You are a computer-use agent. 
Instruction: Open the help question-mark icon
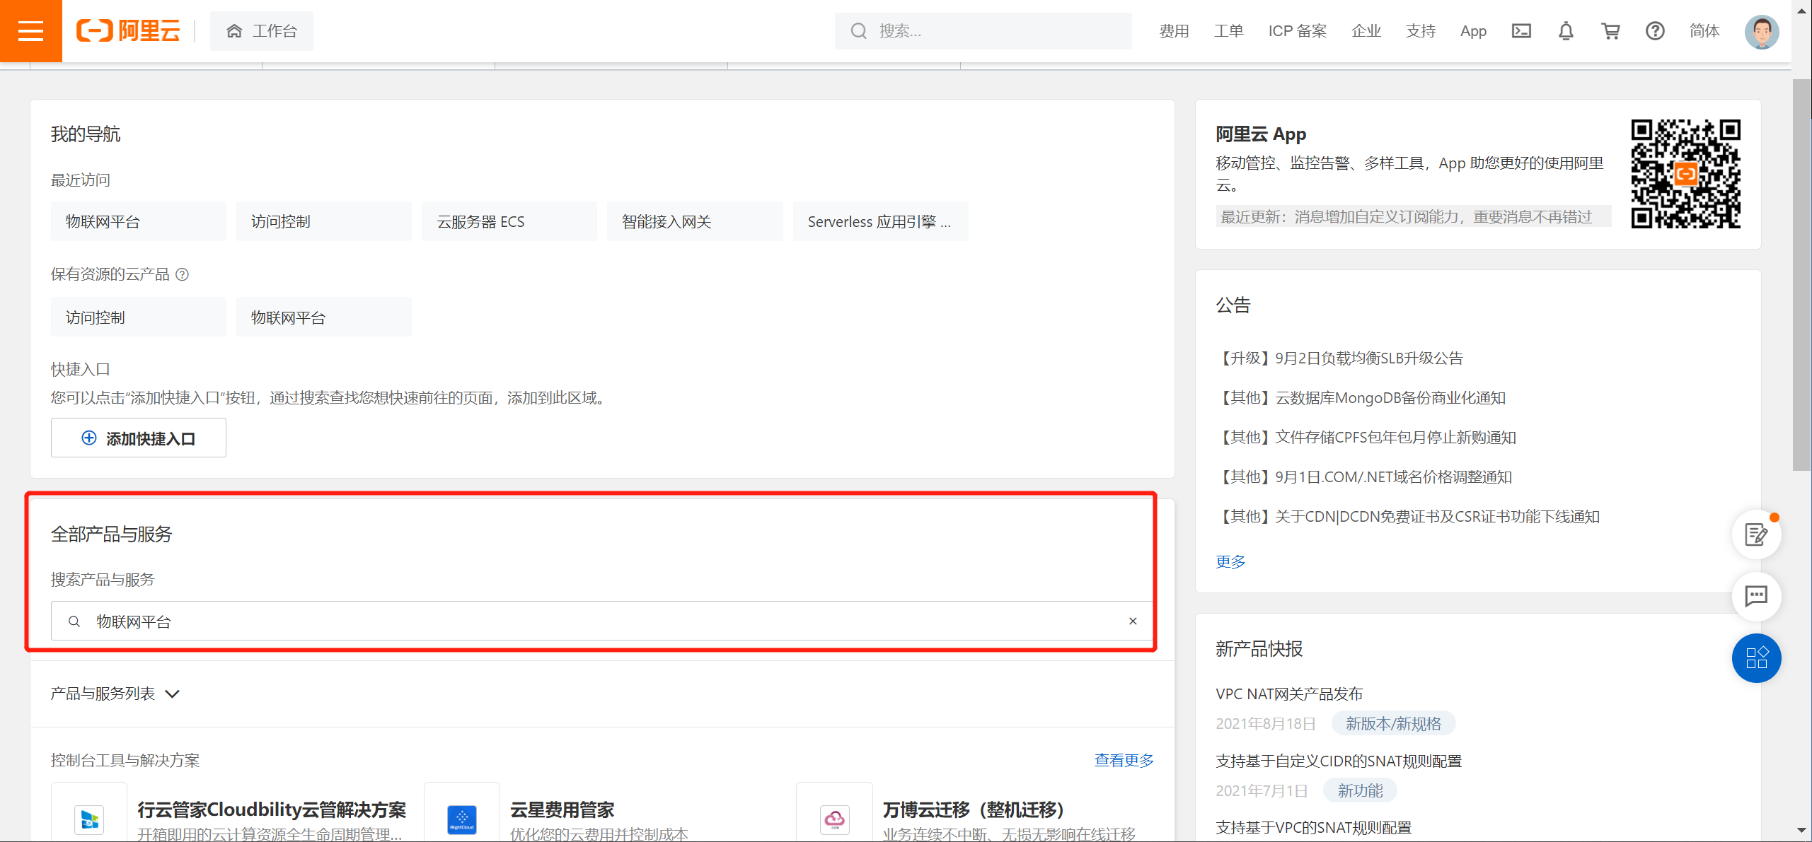pyautogui.click(x=1655, y=31)
